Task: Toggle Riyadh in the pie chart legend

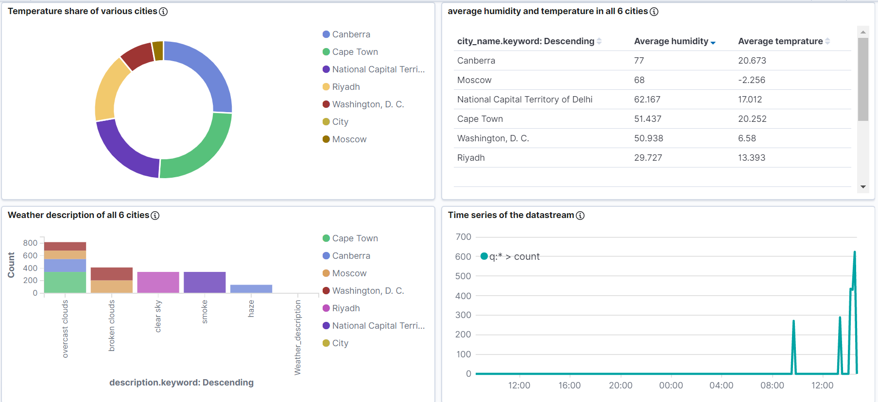Action: pyautogui.click(x=341, y=87)
